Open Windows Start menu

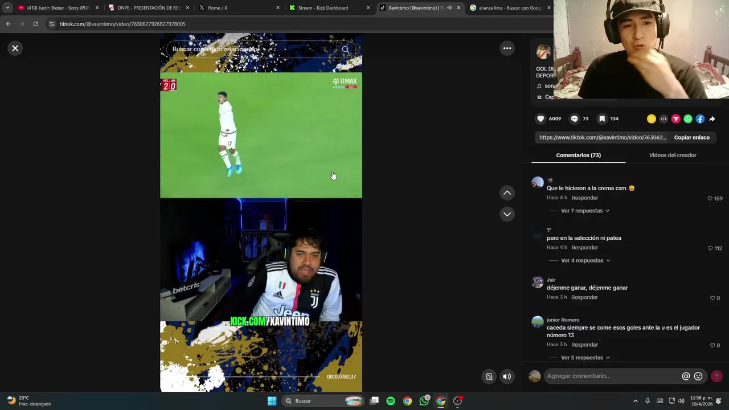pyautogui.click(x=272, y=401)
